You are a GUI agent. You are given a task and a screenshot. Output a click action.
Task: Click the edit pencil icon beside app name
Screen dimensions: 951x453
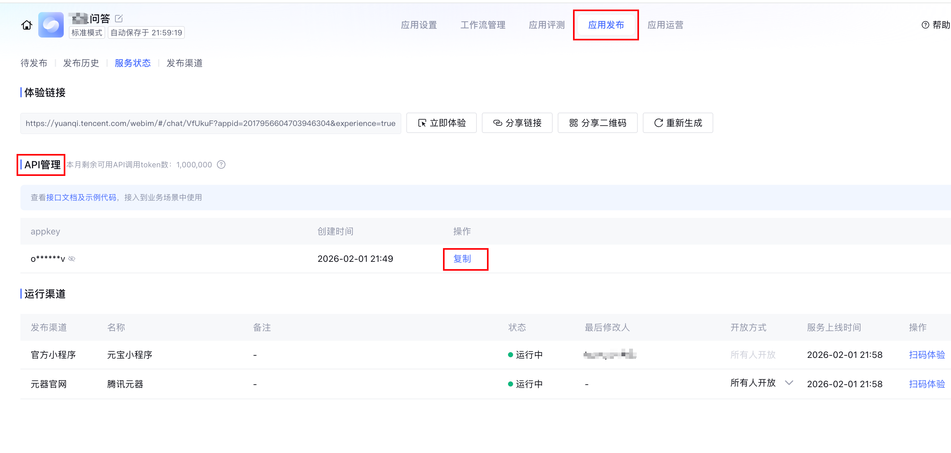119,18
